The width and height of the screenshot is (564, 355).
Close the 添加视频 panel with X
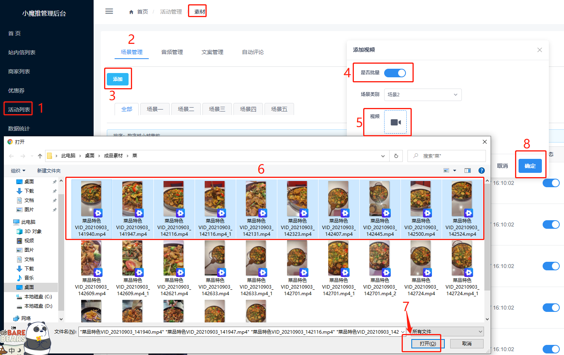click(540, 50)
